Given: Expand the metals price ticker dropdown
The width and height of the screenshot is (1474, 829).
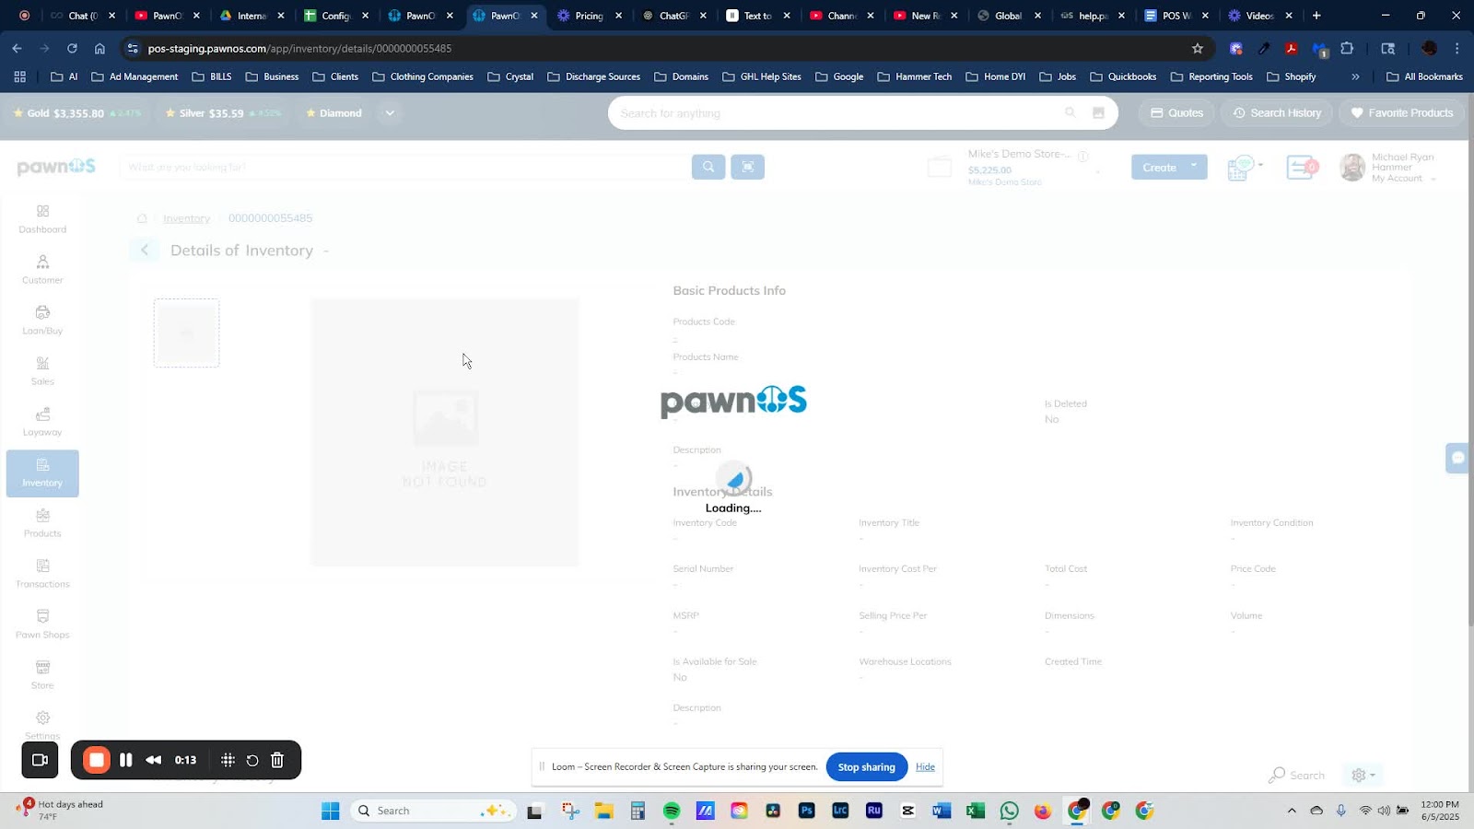Looking at the screenshot, I should click(x=390, y=113).
